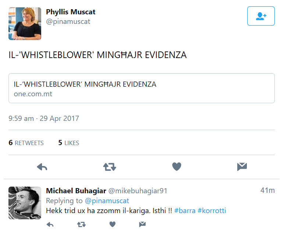The height and width of the screenshot is (234, 291).
Task: Open the Michael Buhagiar name link
Action: pos(76,191)
